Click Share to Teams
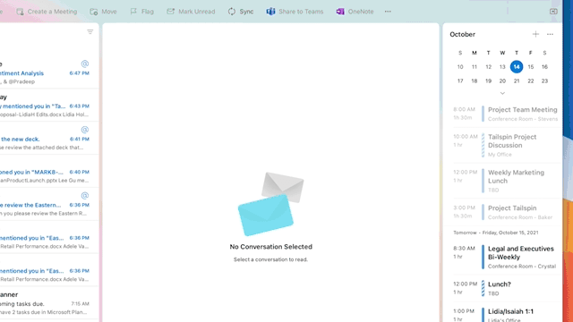Screen dimensions: 573x322 coord(295,12)
